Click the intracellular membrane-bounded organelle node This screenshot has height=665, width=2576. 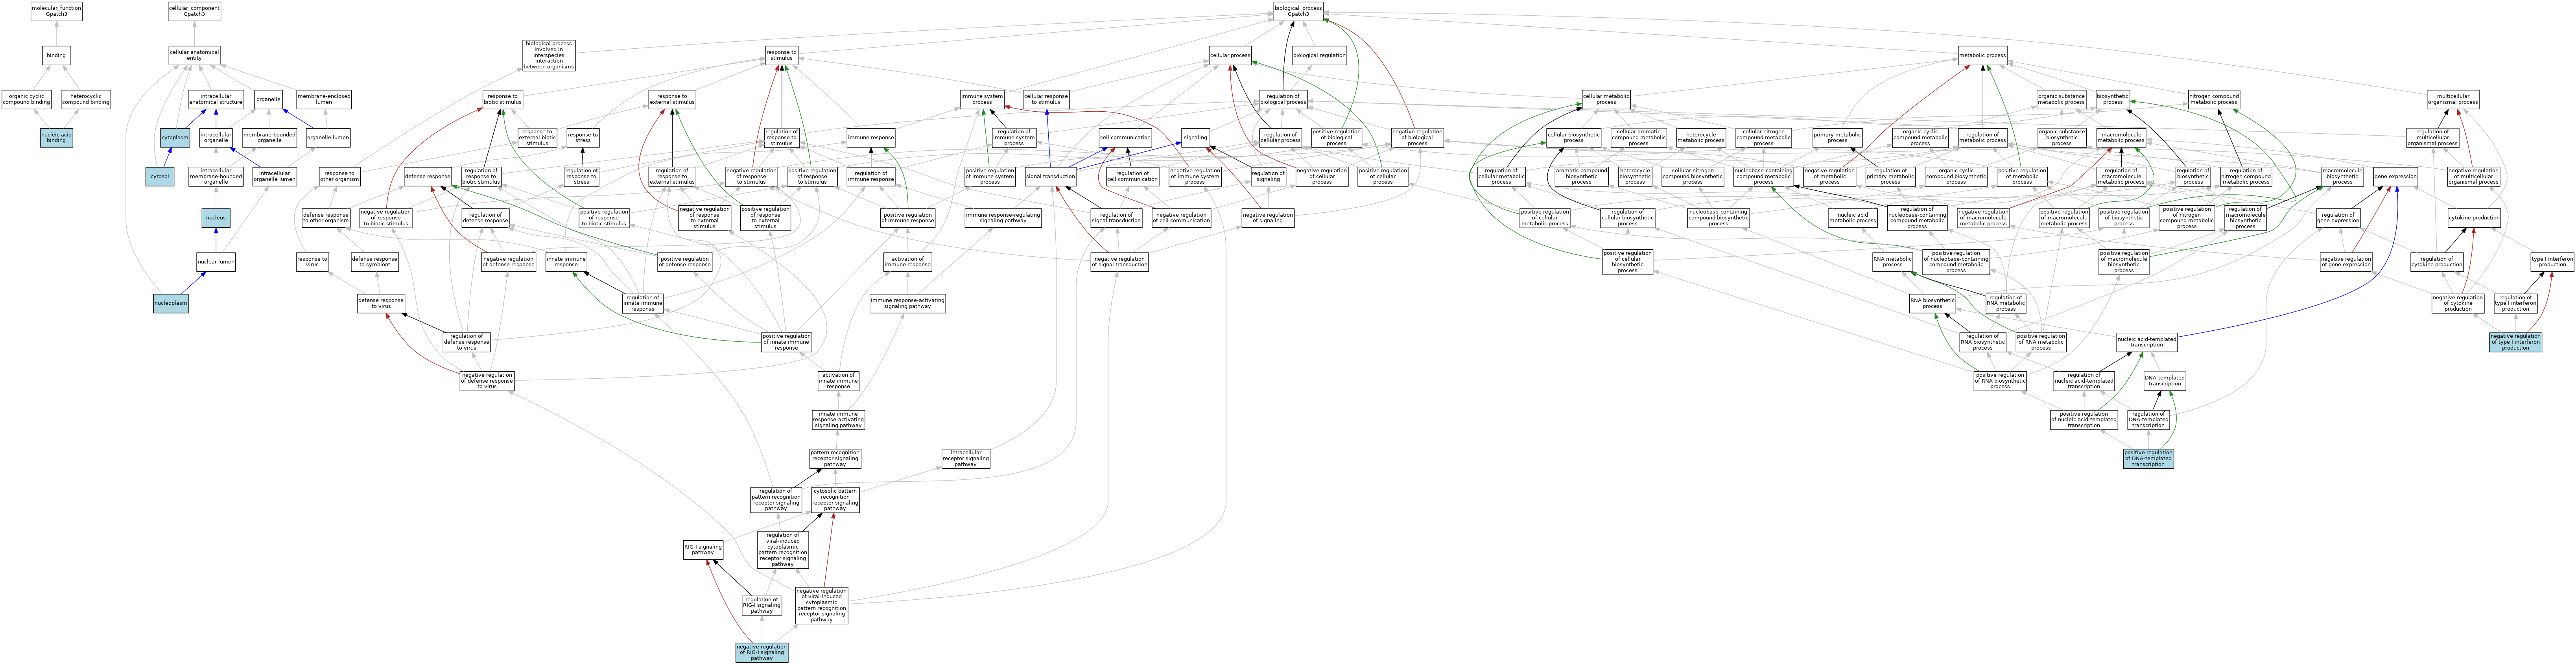tap(216, 177)
